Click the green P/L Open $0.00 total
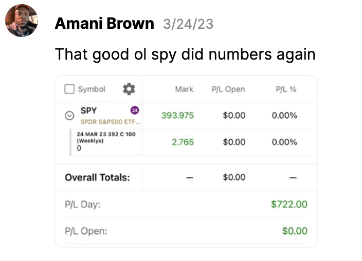Screen dimensions: 362x261 point(295,231)
